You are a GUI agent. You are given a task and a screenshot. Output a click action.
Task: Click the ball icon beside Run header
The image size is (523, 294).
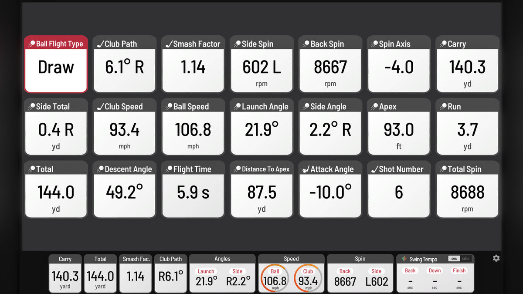coord(444,107)
